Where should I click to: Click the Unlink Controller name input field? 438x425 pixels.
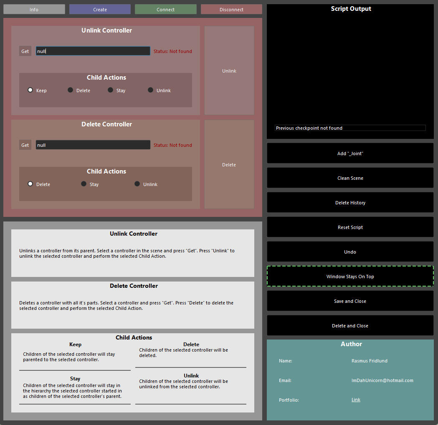click(93, 51)
